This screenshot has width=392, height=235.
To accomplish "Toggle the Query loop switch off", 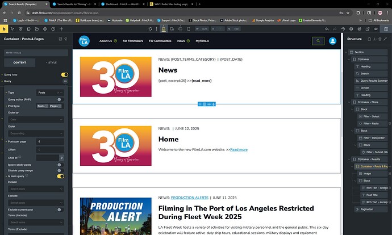I will click(64, 74).
